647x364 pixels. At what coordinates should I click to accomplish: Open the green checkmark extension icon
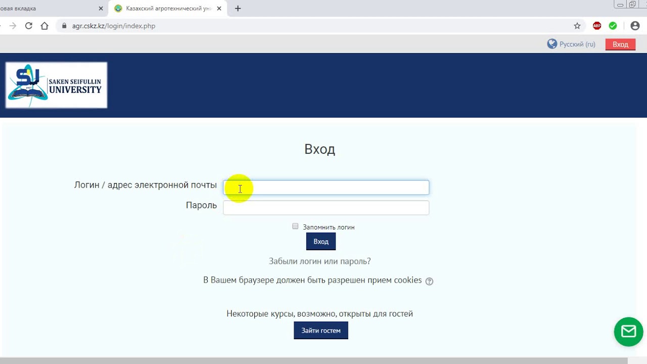pos(613,26)
